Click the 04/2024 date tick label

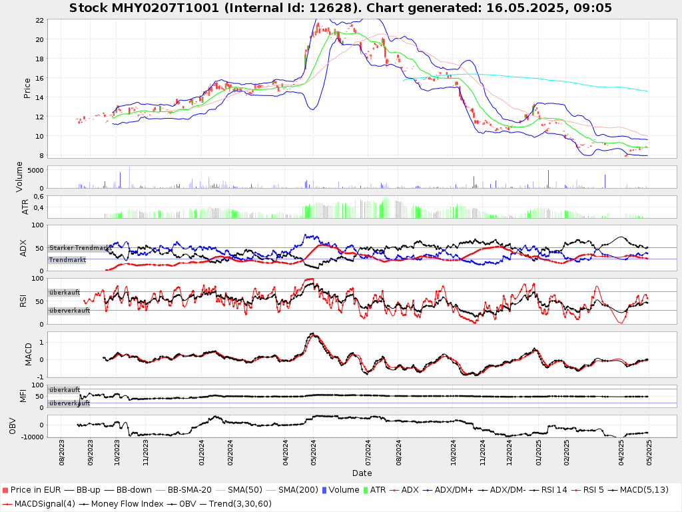point(285,453)
